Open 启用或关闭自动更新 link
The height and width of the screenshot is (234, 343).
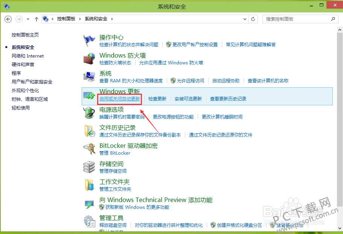(x=120, y=99)
